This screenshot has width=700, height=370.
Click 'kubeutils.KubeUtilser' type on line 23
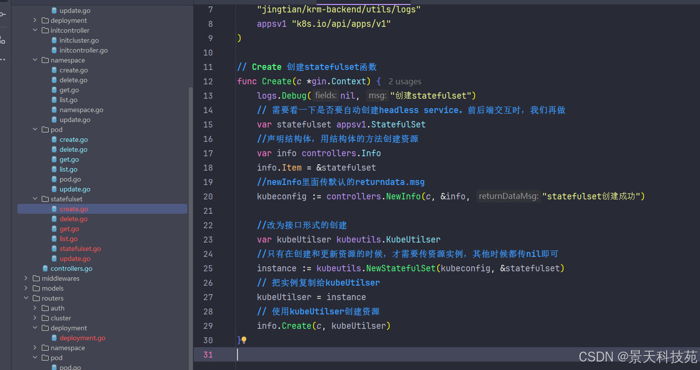(389, 240)
